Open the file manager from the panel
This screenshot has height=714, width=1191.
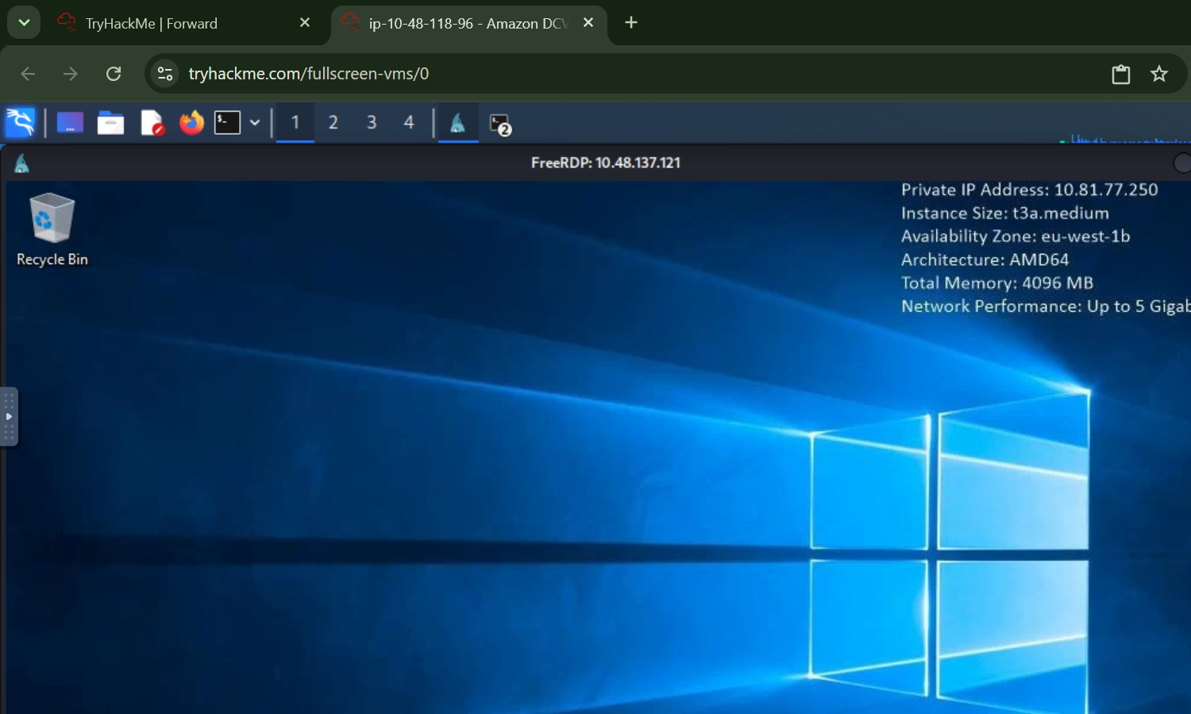110,123
